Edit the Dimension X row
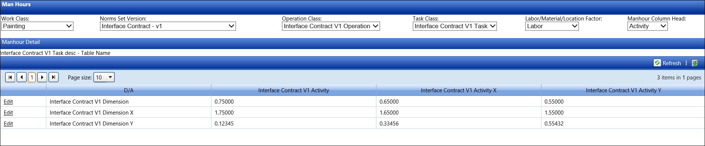Image resolution: width=705 pixels, height=146 pixels. click(8, 113)
